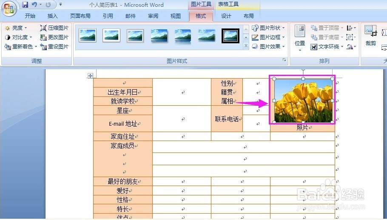The width and height of the screenshot is (387, 220).
Task: Open the 审阅 tab
Action: tap(153, 16)
